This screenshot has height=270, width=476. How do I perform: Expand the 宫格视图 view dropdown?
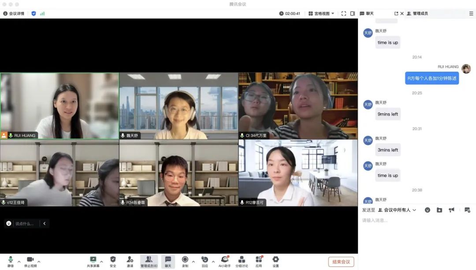pos(322,14)
